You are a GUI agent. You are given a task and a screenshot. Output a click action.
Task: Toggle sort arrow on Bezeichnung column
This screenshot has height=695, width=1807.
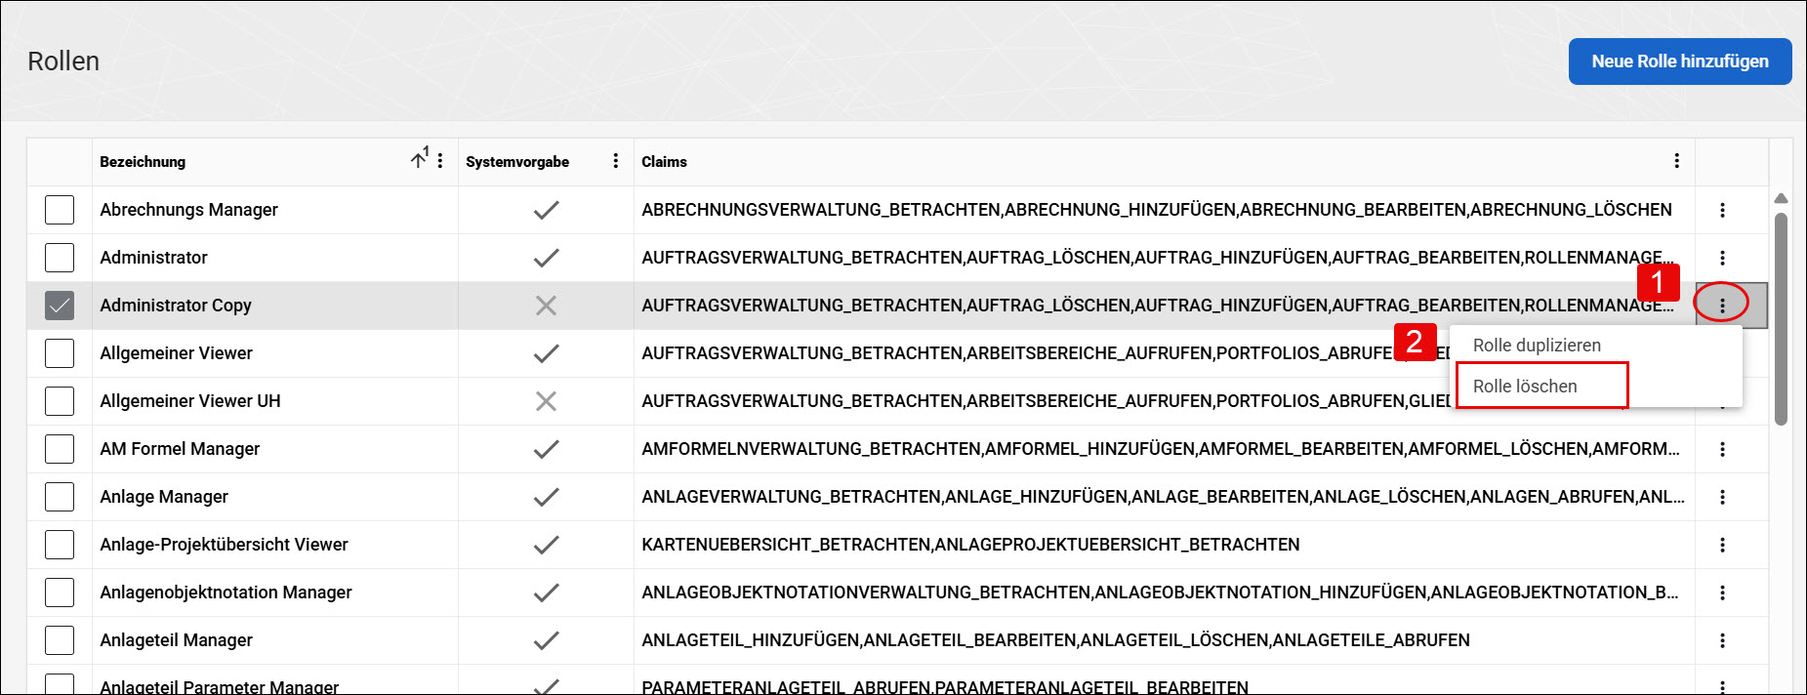419,159
